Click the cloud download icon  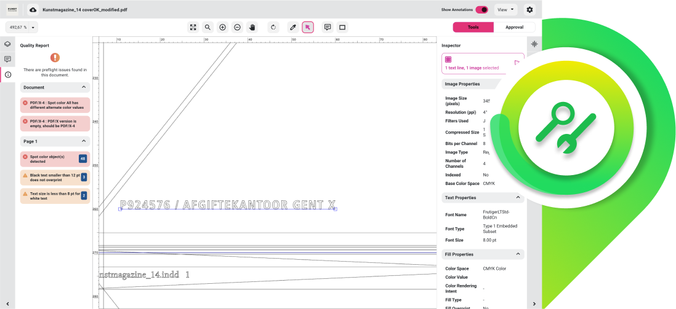point(33,9)
